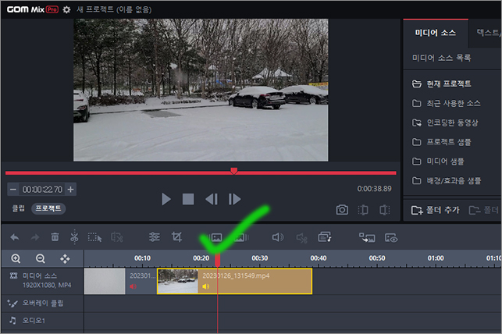502x334 pixels.
Task: Increase timecode with plus button
Action: [x=70, y=190]
